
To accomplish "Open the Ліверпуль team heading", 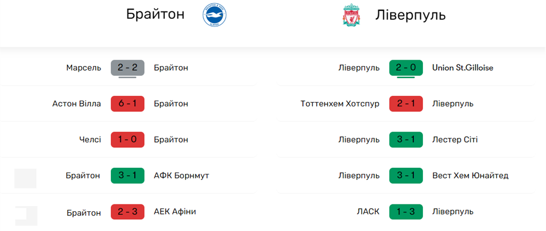I will (x=410, y=14).
